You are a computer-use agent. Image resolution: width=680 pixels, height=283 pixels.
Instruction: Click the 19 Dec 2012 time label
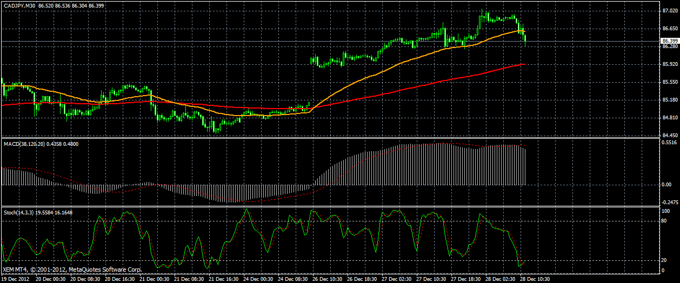click(15, 279)
